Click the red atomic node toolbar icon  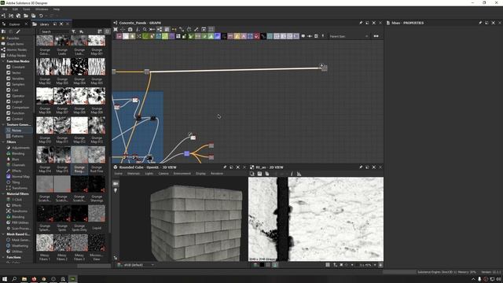(256, 36)
